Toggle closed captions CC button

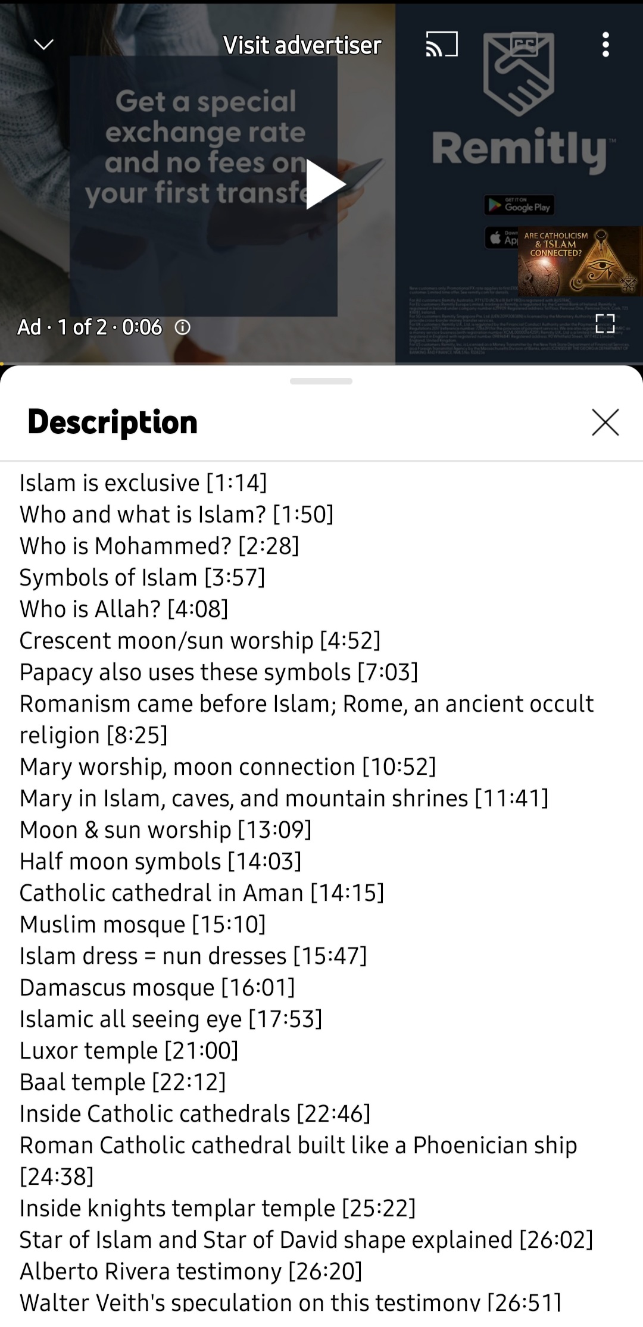(524, 45)
